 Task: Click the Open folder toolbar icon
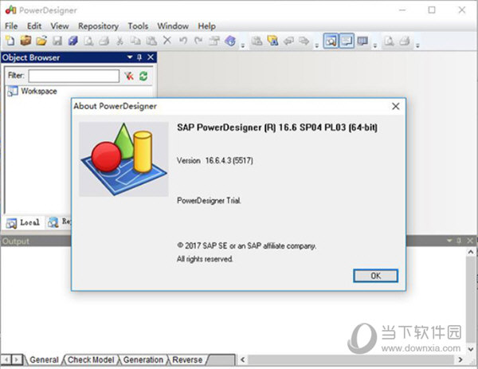click(x=41, y=41)
